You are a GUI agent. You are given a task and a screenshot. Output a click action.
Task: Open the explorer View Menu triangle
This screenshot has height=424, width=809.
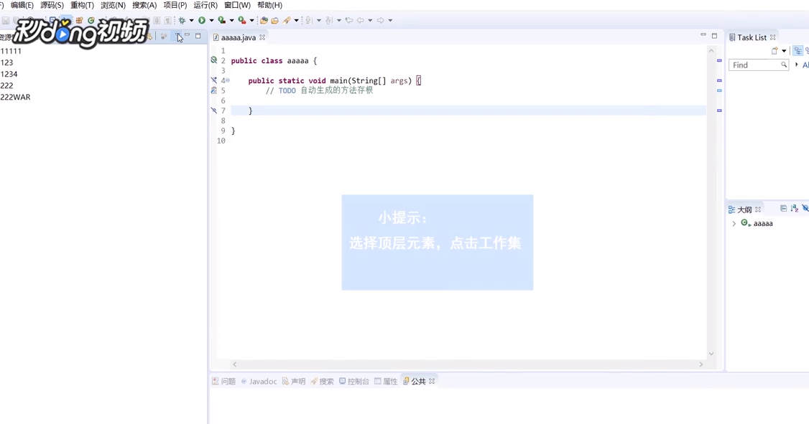(177, 36)
